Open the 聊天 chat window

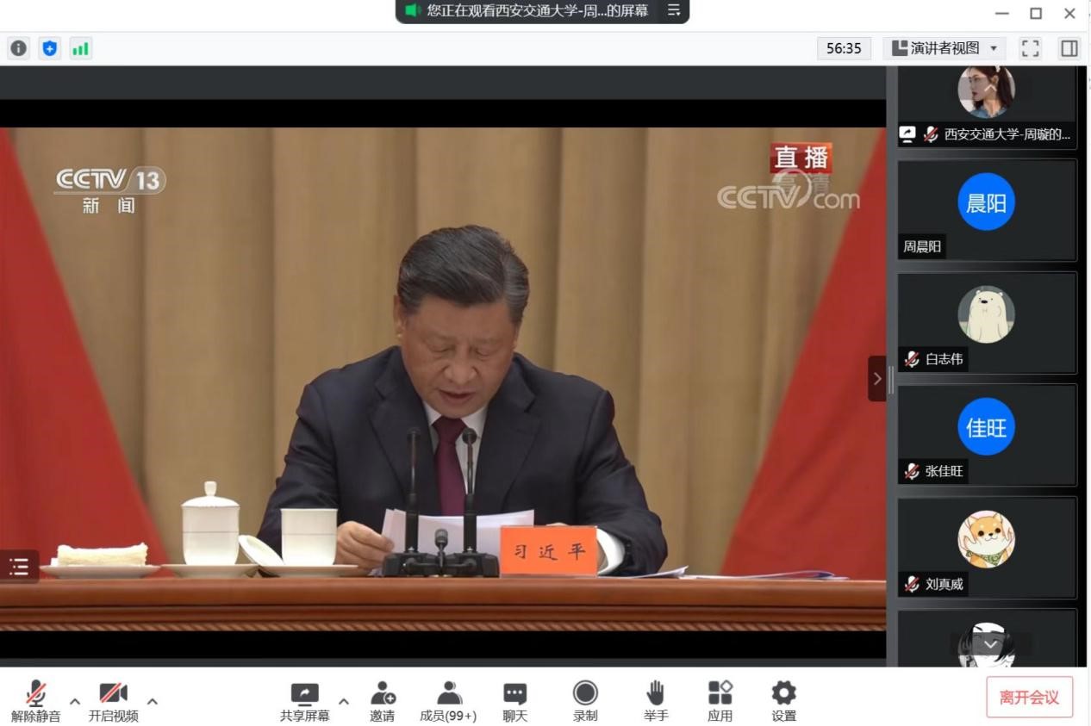[514, 701]
